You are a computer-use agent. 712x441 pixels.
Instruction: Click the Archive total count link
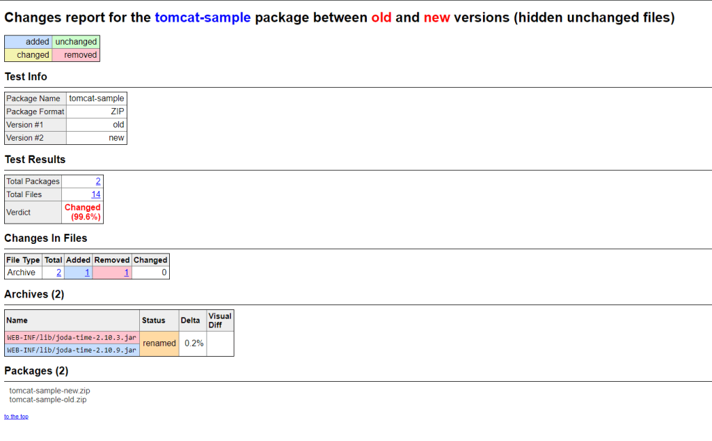58,272
